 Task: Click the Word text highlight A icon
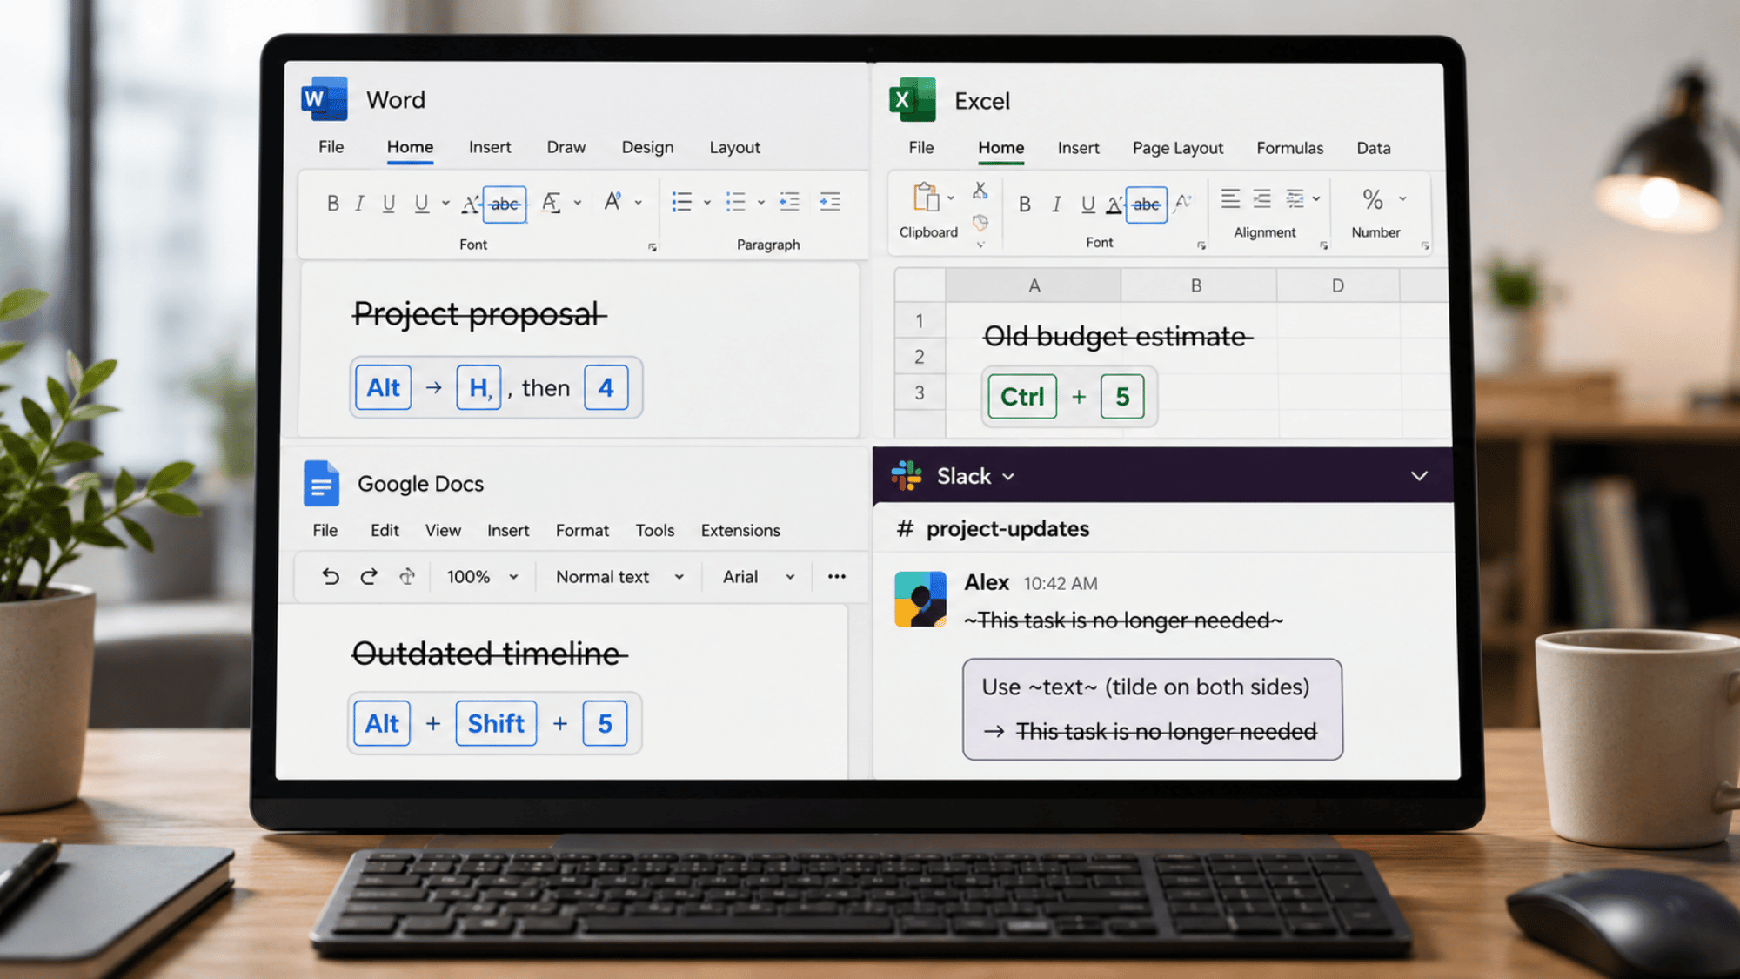551,203
